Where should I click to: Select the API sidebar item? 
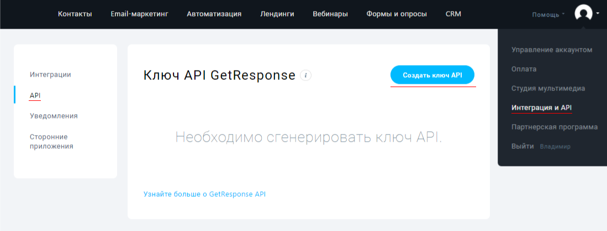pos(35,95)
